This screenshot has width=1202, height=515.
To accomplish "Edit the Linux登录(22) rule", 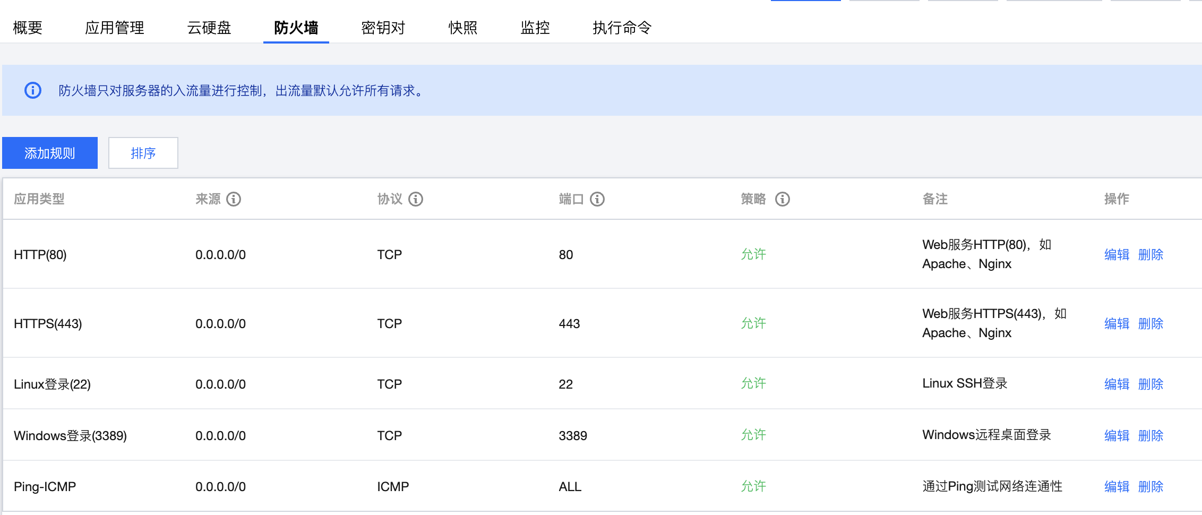I will pyautogui.click(x=1117, y=384).
